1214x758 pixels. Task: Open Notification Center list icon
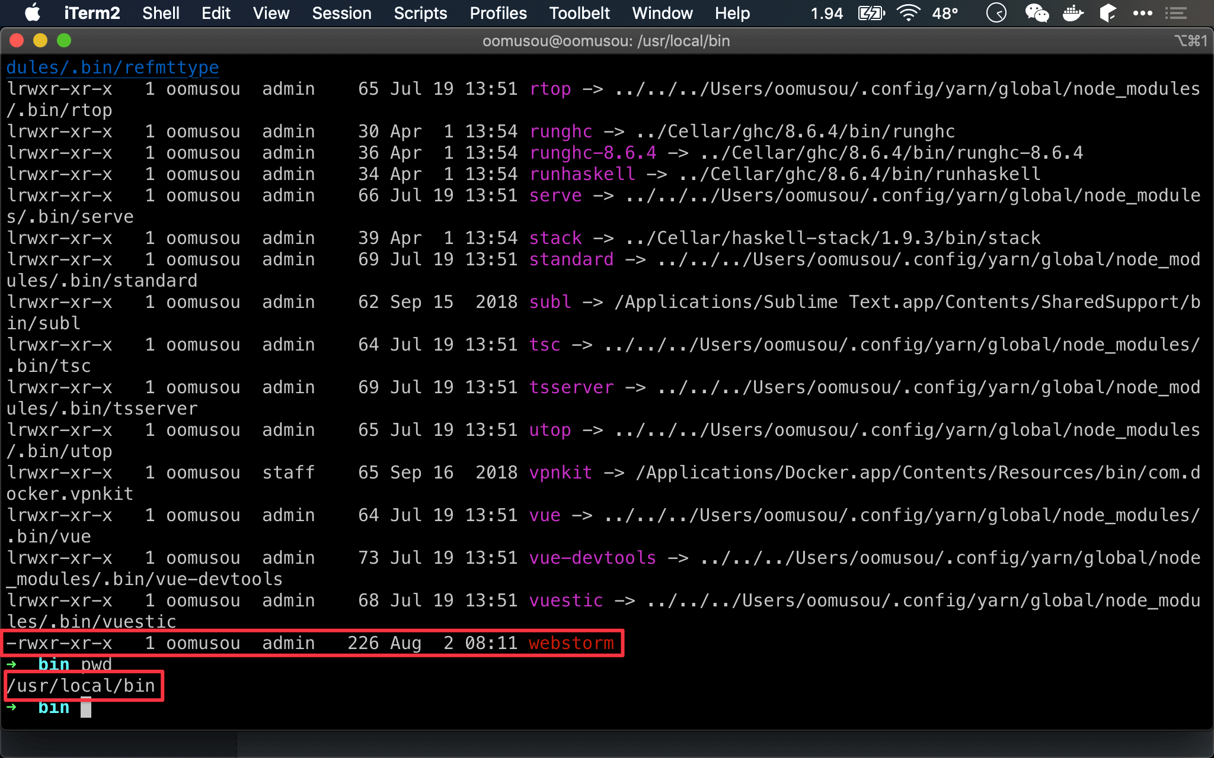click(1176, 13)
